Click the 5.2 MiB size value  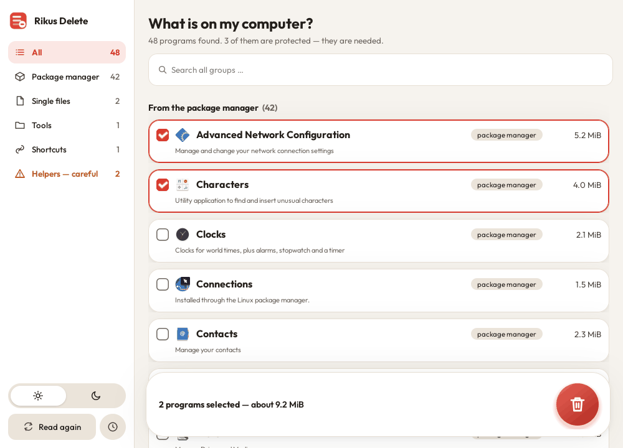587,135
